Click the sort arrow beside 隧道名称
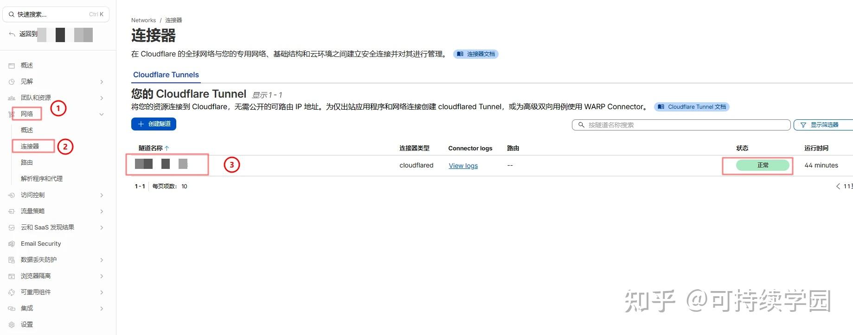853x335 pixels. (x=167, y=148)
